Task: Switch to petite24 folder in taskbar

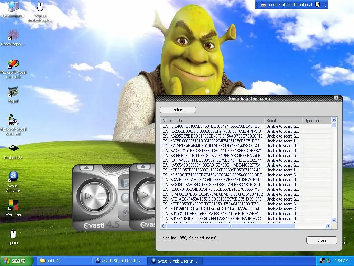Action: [65, 261]
